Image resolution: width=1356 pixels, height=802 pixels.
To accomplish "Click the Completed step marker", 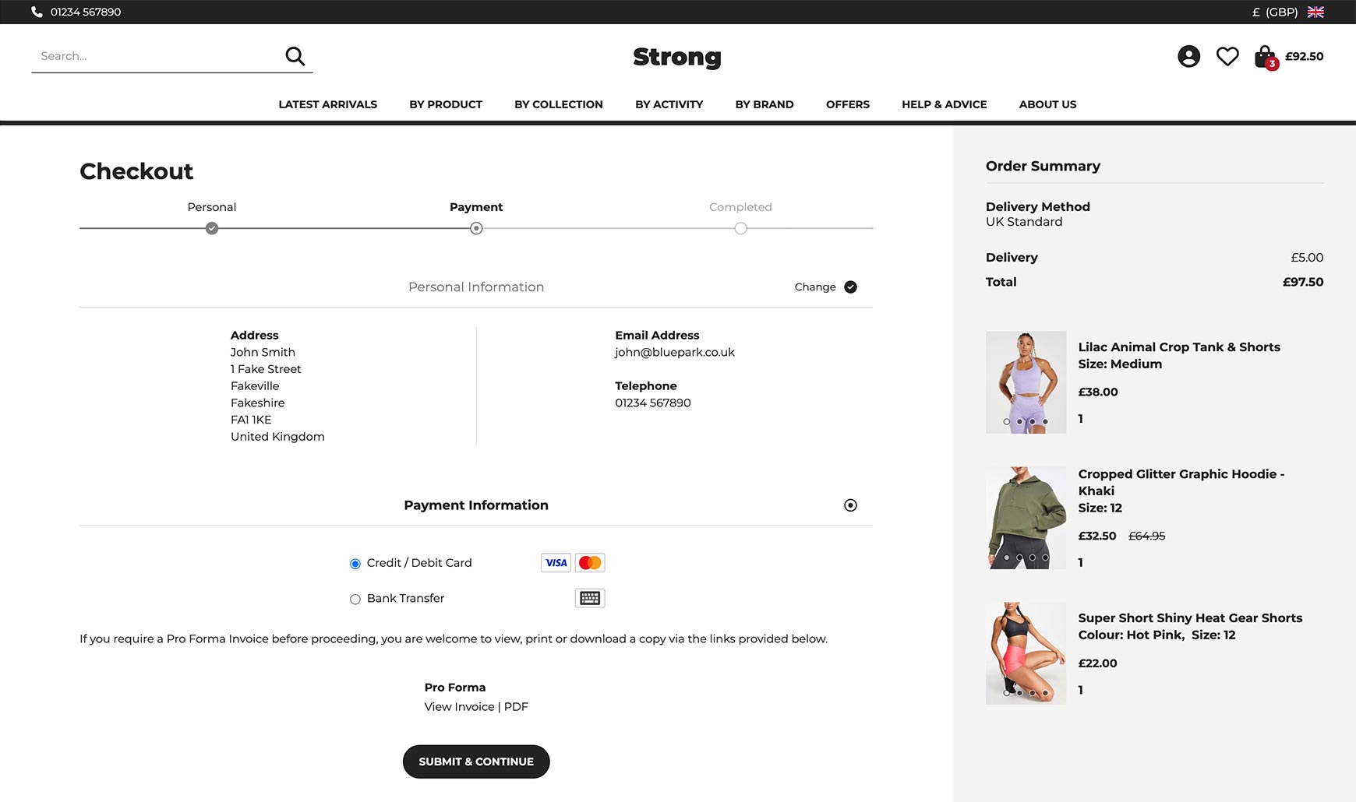I will tap(740, 228).
